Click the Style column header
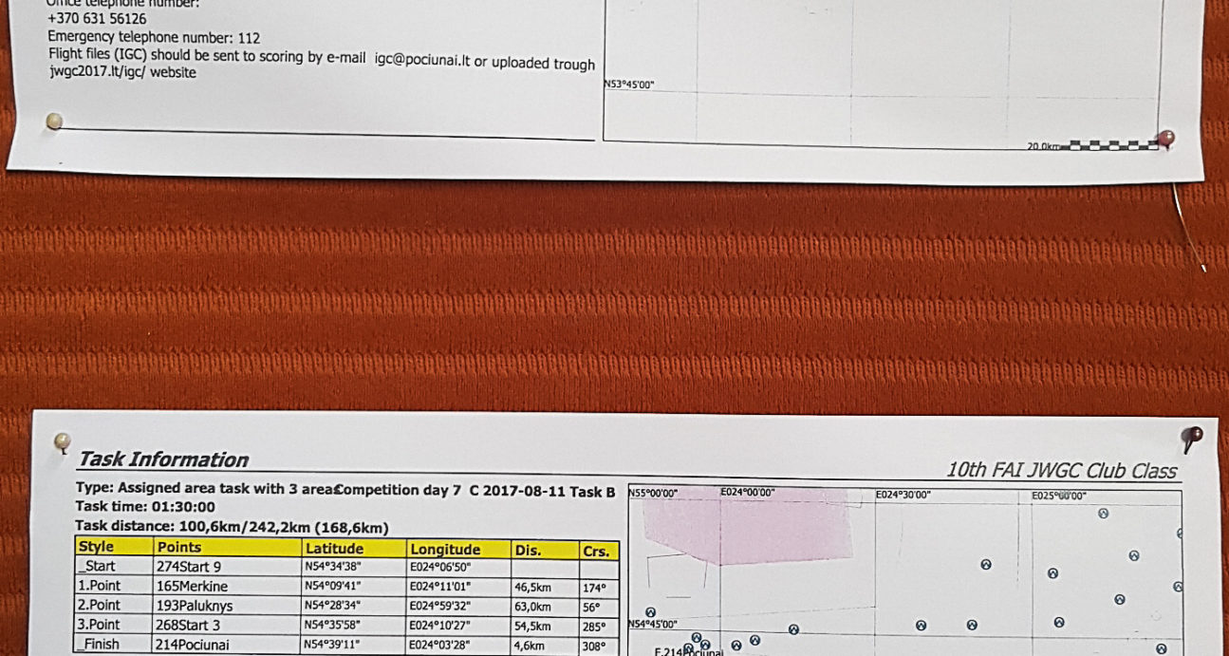This screenshot has width=1229, height=656. tap(96, 547)
